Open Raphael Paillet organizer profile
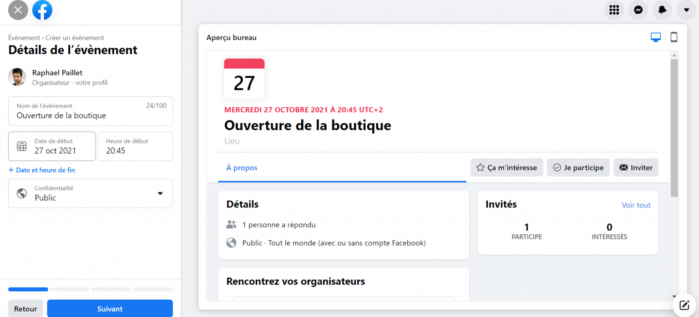 [x=57, y=72]
